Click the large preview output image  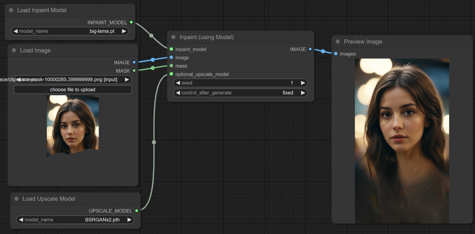click(x=402, y=141)
